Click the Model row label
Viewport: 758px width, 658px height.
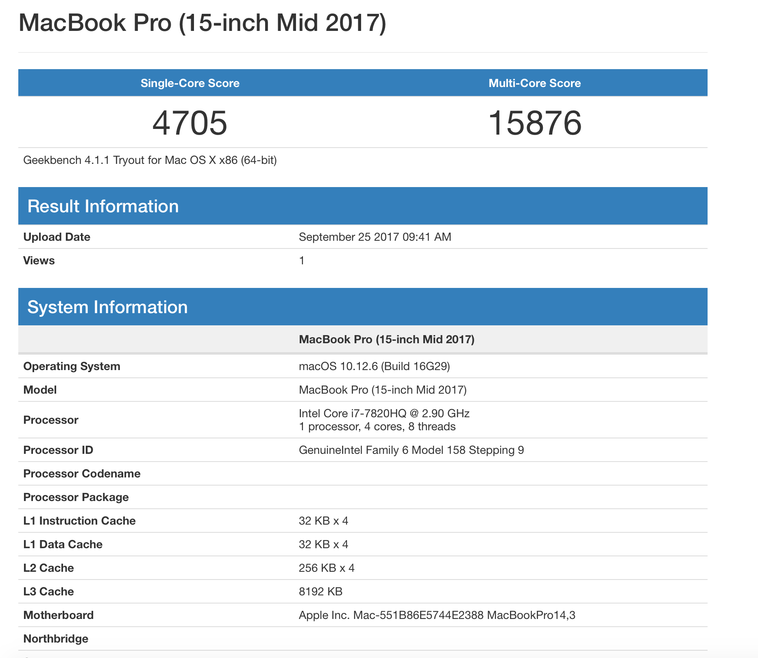click(40, 390)
